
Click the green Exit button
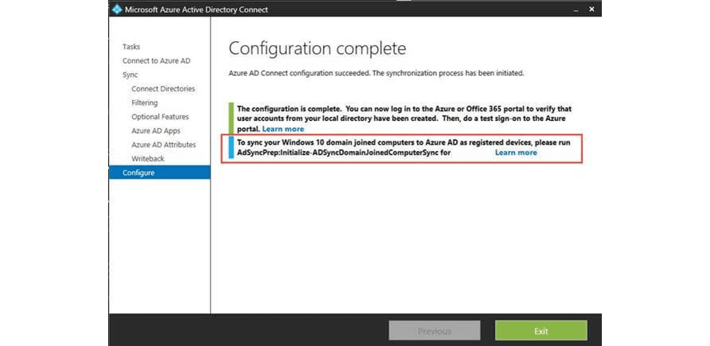(541, 331)
